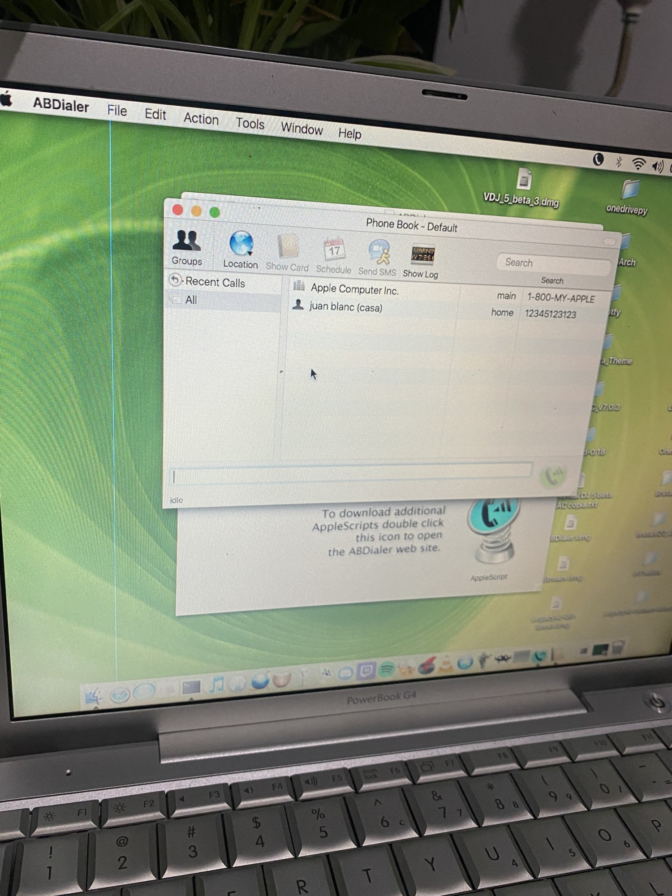
Task: Open the Edit menu
Action: (x=155, y=114)
